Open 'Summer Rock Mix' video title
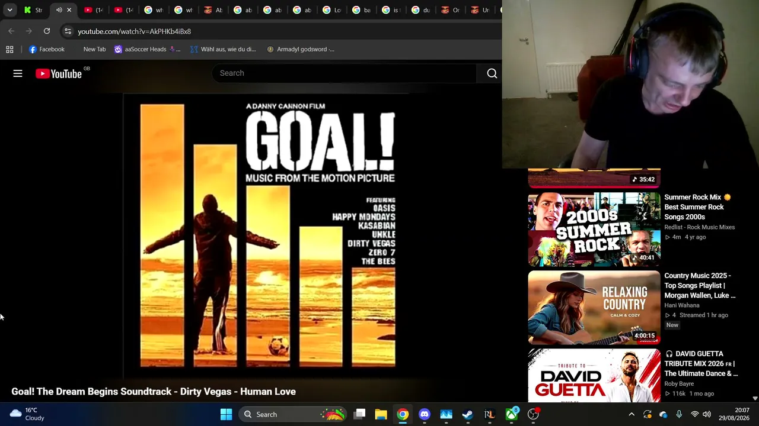This screenshot has width=759, height=426. coord(697,207)
